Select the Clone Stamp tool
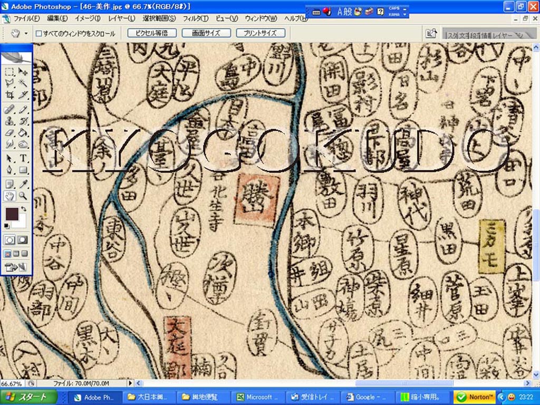Screen dimensions: 540x405 [9, 121]
